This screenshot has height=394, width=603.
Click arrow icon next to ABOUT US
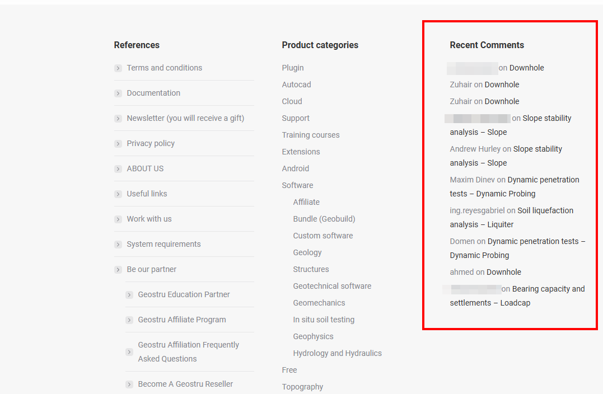coord(118,169)
